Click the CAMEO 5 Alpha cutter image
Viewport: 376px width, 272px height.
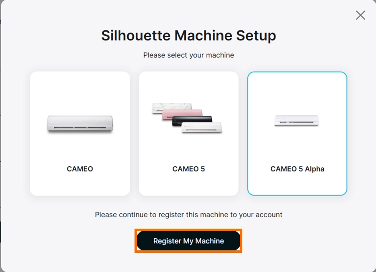[x=297, y=120]
